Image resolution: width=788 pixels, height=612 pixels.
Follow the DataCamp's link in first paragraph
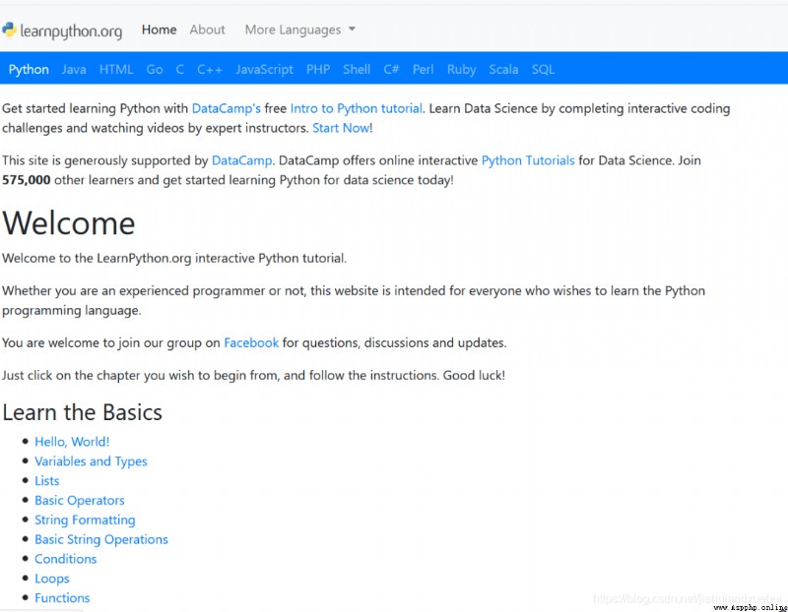coord(227,108)
